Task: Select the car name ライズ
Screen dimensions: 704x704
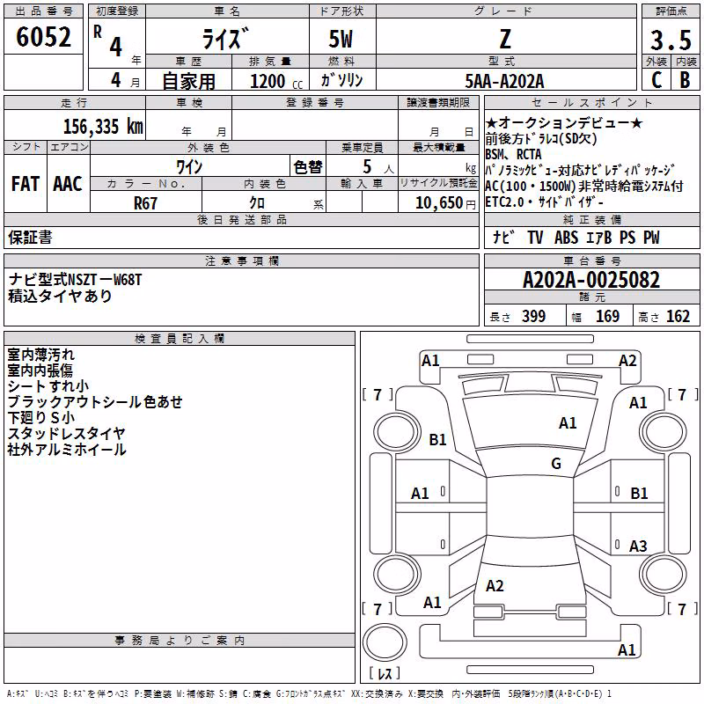Action: (x=225, y=38)
